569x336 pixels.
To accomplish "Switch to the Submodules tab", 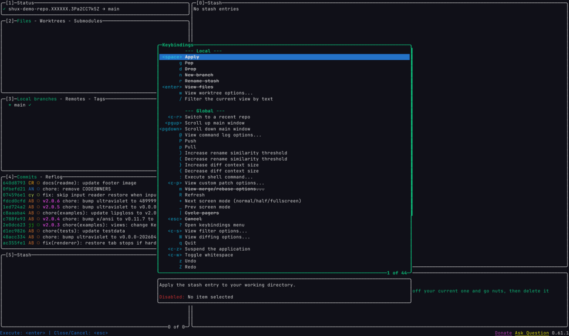I will (88, 21).
